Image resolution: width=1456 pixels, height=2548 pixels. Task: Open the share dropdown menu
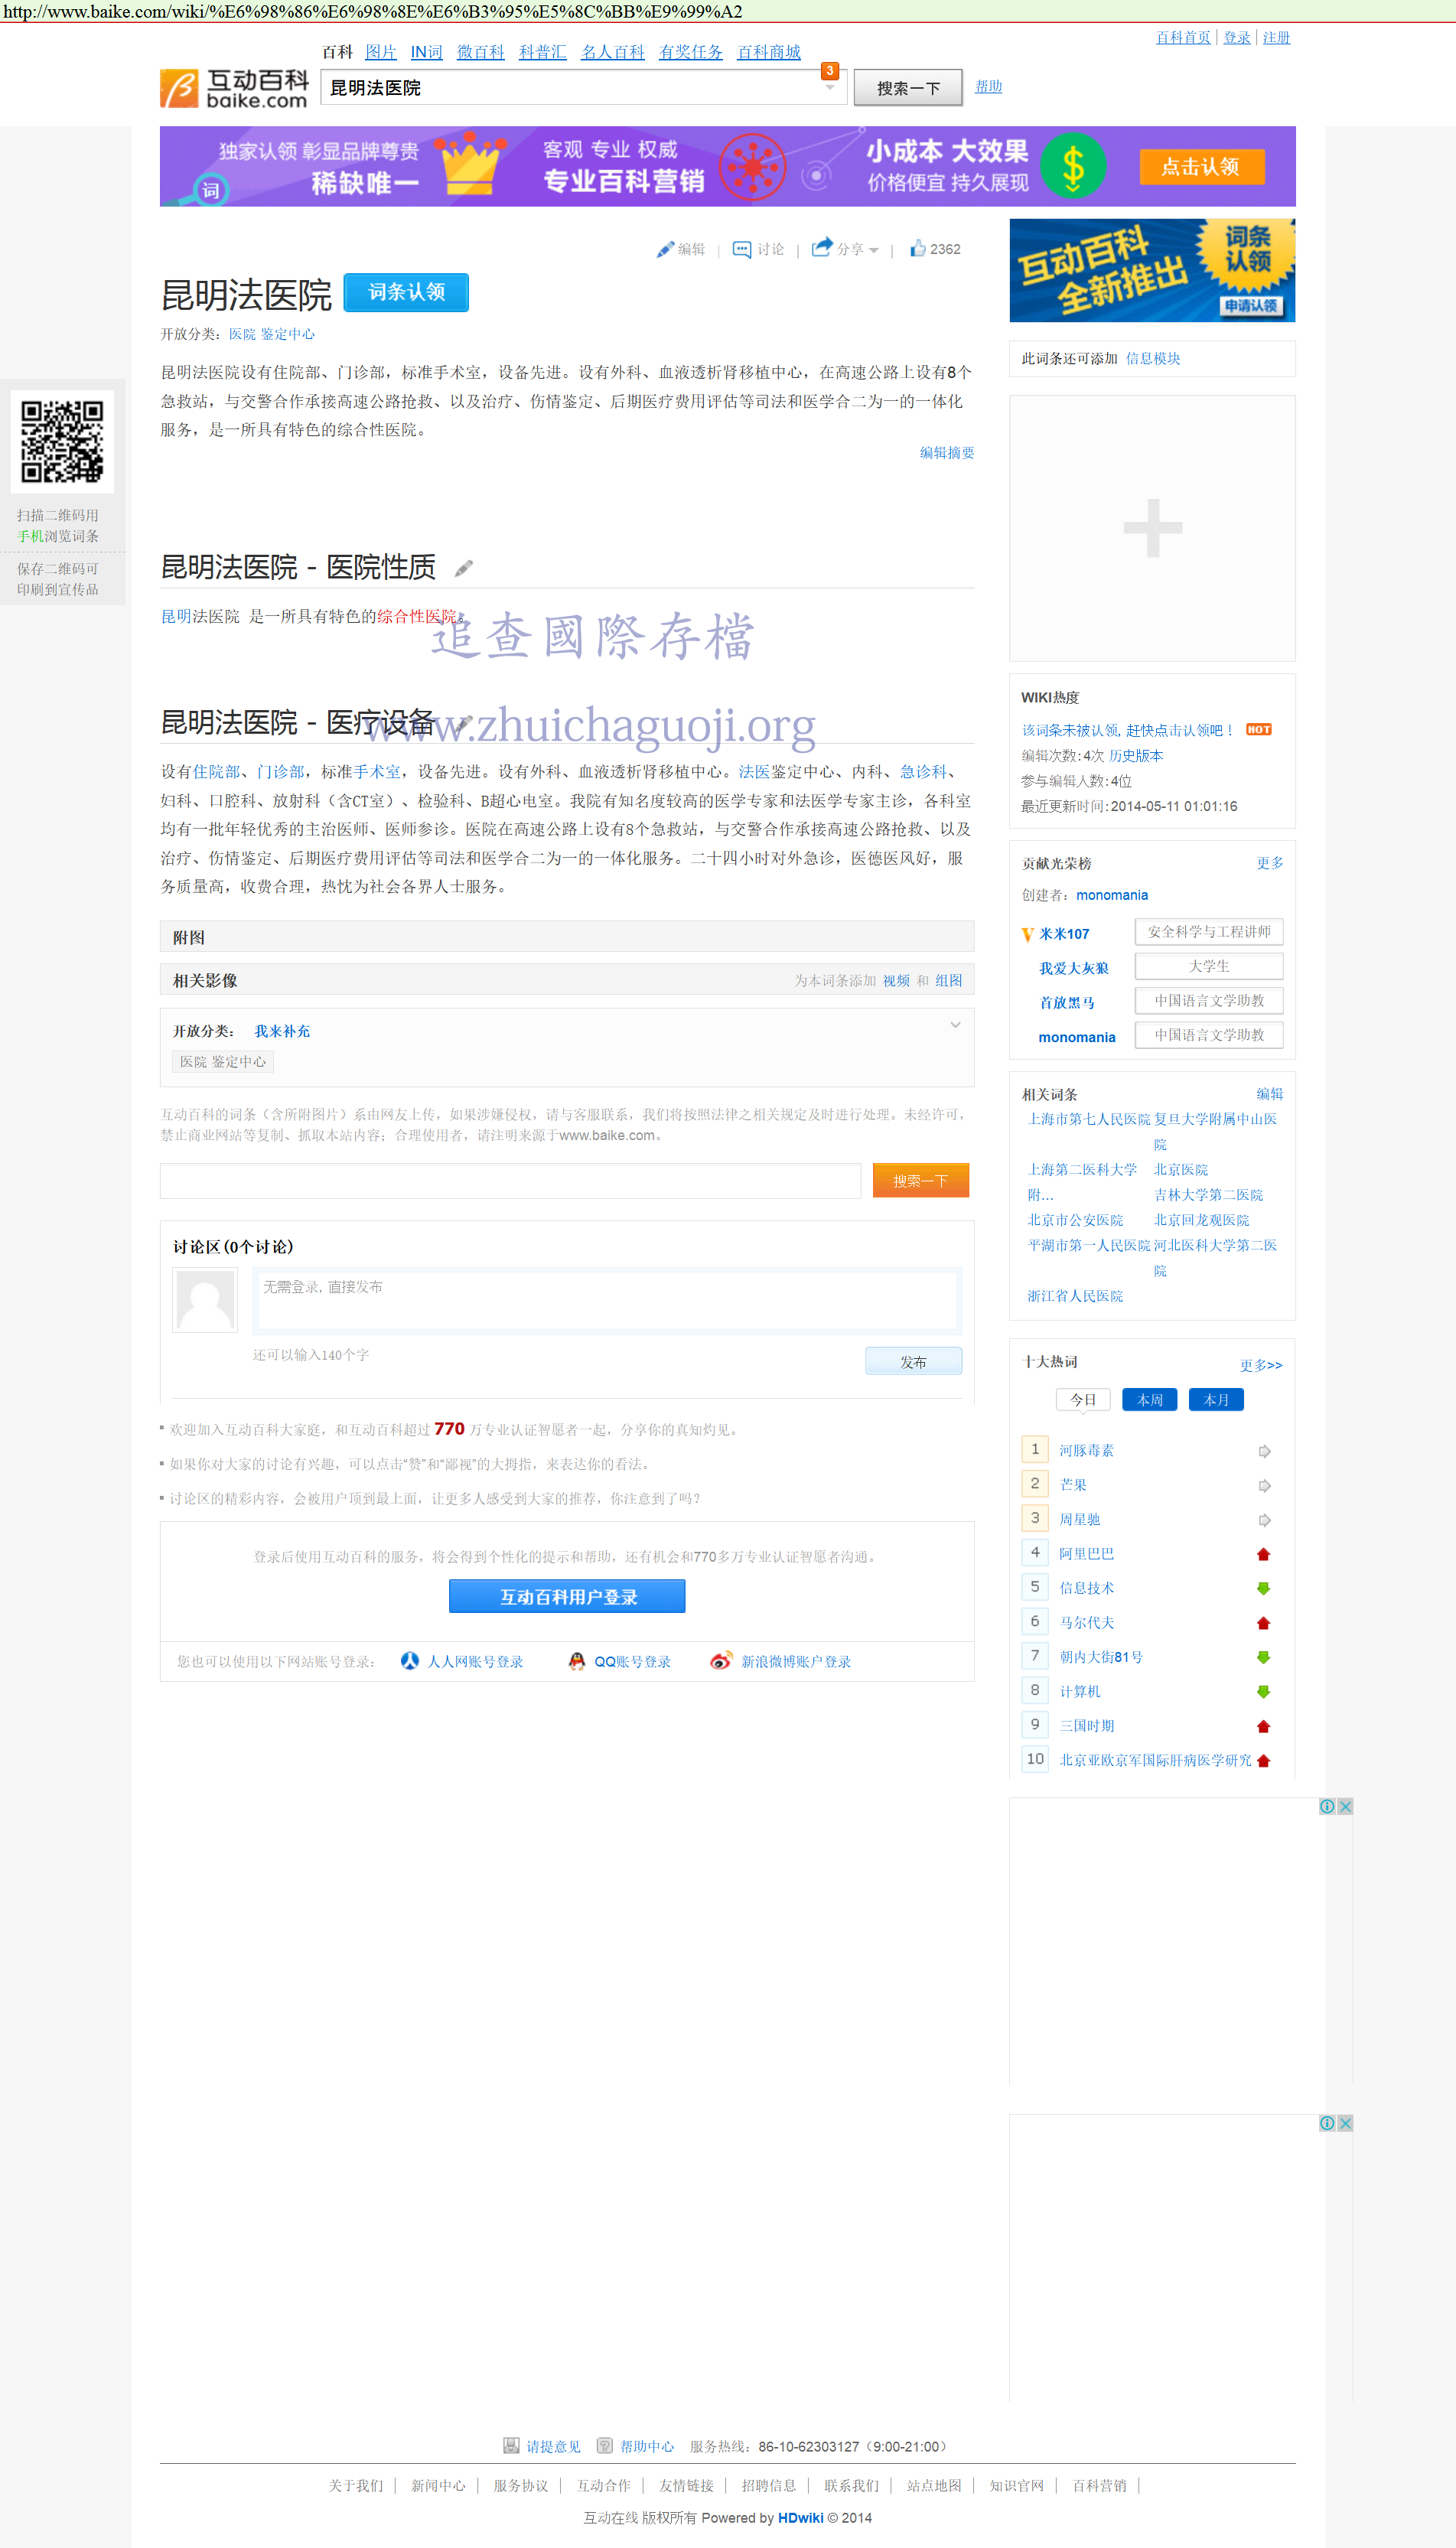[873, 250]
